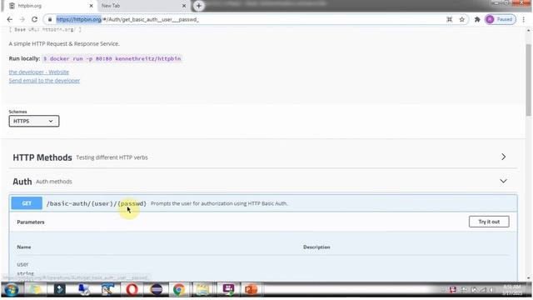Click the blue GET method badge
The width and height of the screenshot is (533, 300).
click(27, 203)
